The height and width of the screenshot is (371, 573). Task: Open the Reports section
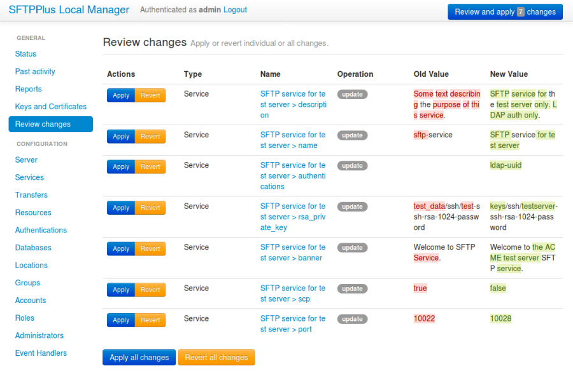tap(28, 89)
